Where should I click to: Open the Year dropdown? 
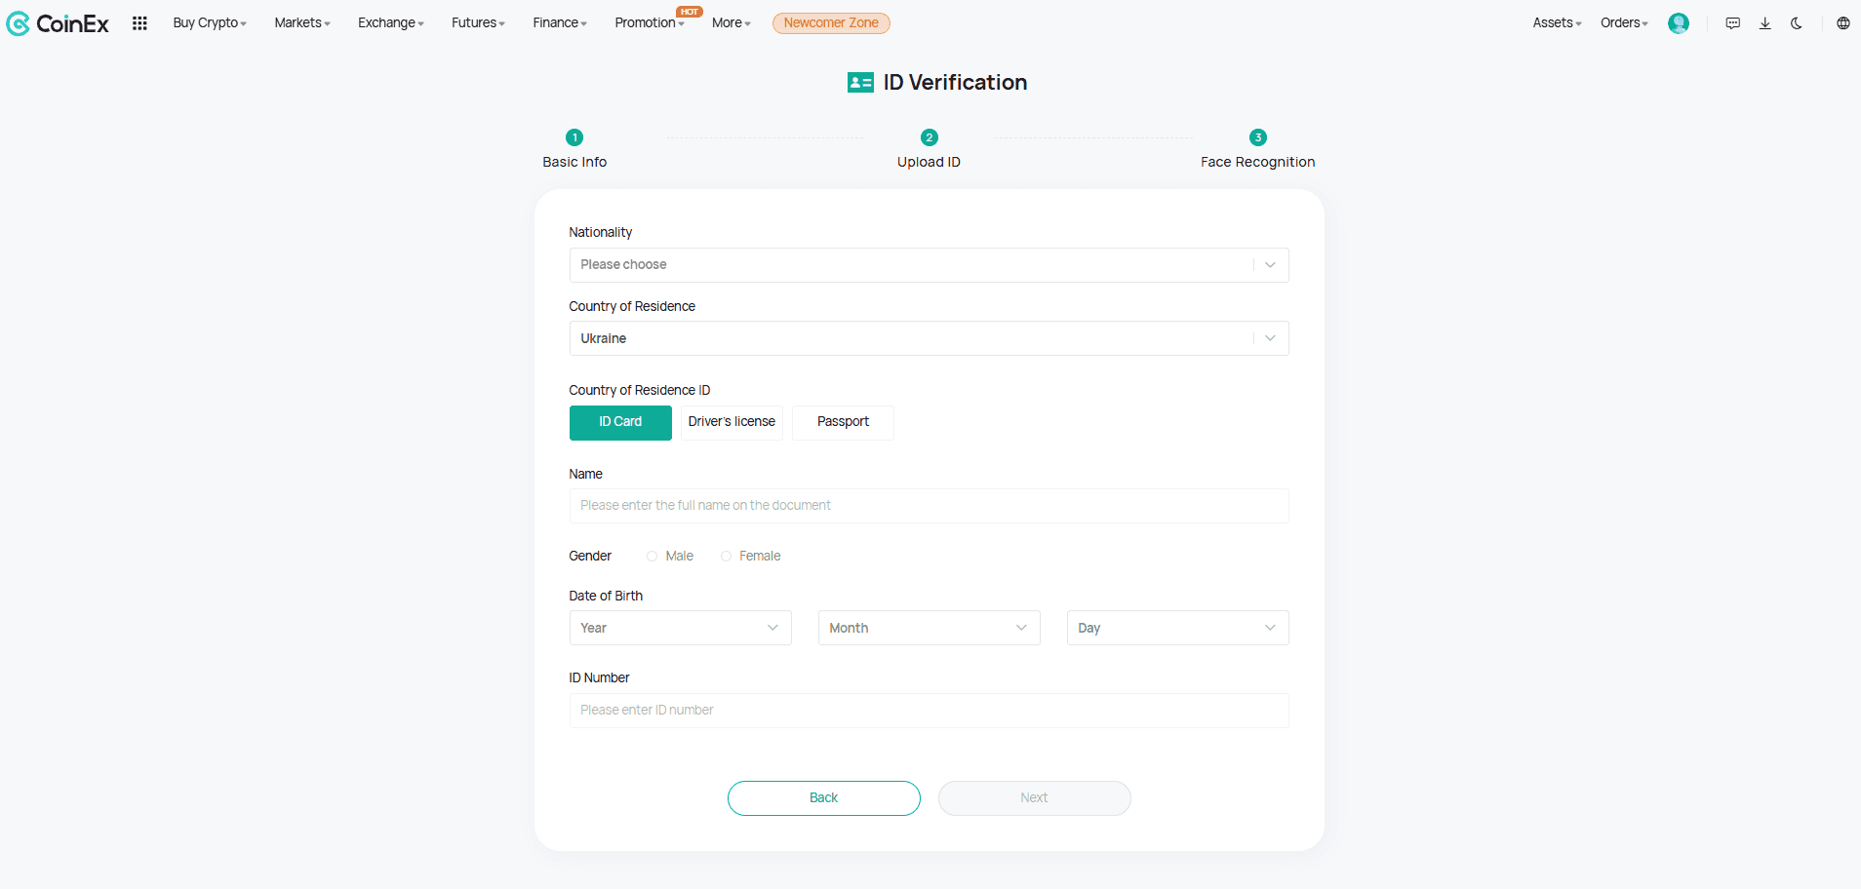[680, 628]
